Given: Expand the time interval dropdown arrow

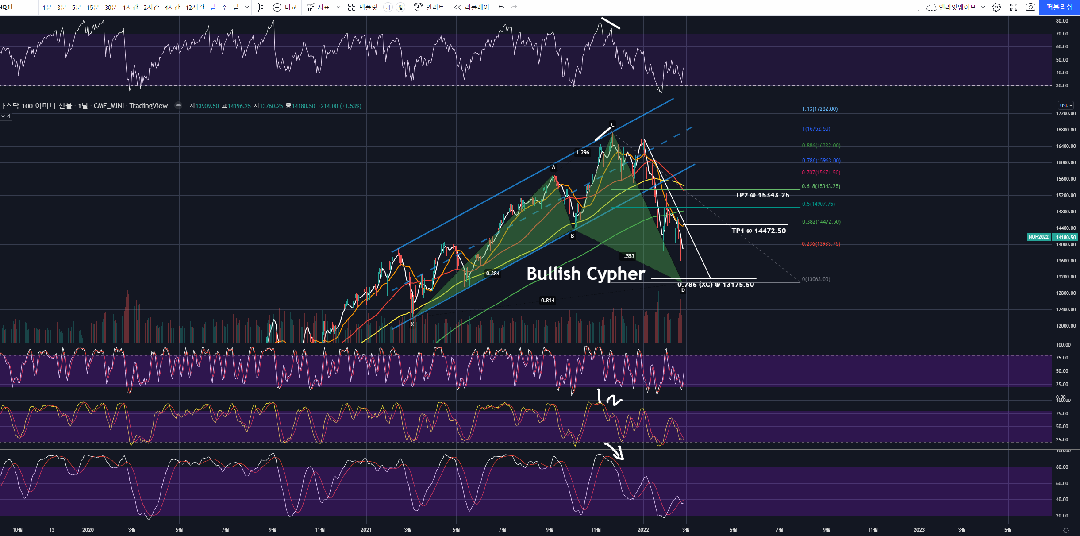Looking at the screenshot, I should coord(247,7).
